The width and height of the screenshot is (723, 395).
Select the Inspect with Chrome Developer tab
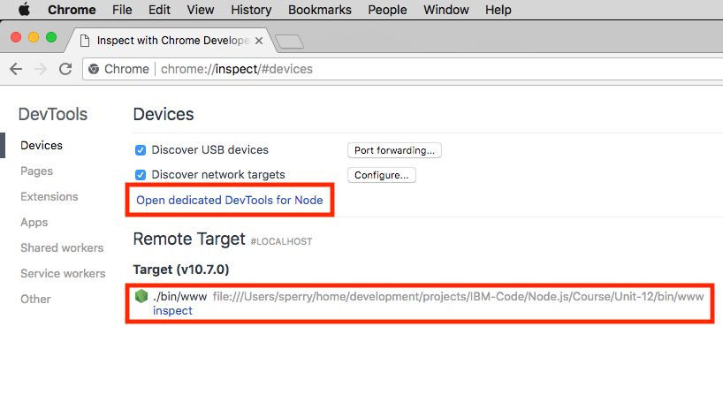click(x=171, y=41)
